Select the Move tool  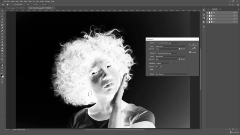click(x=2, y=11)
